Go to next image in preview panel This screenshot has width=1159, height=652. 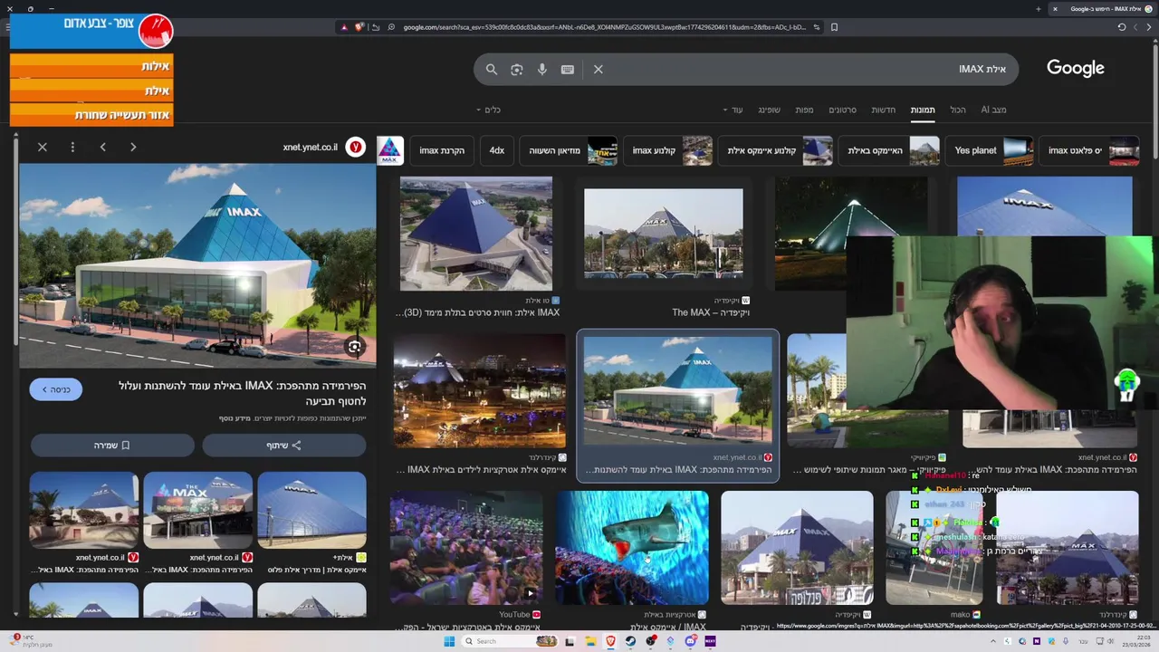pos(133,147)
